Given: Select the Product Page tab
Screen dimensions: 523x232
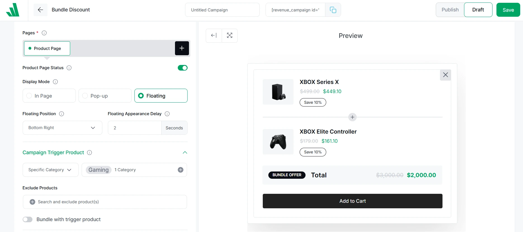Looking at the screenshot, I should coord(47,48).
